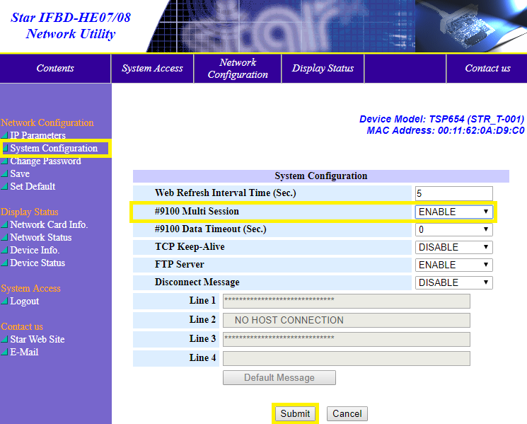Click the Device Model TSP654 text

[441, 119]
